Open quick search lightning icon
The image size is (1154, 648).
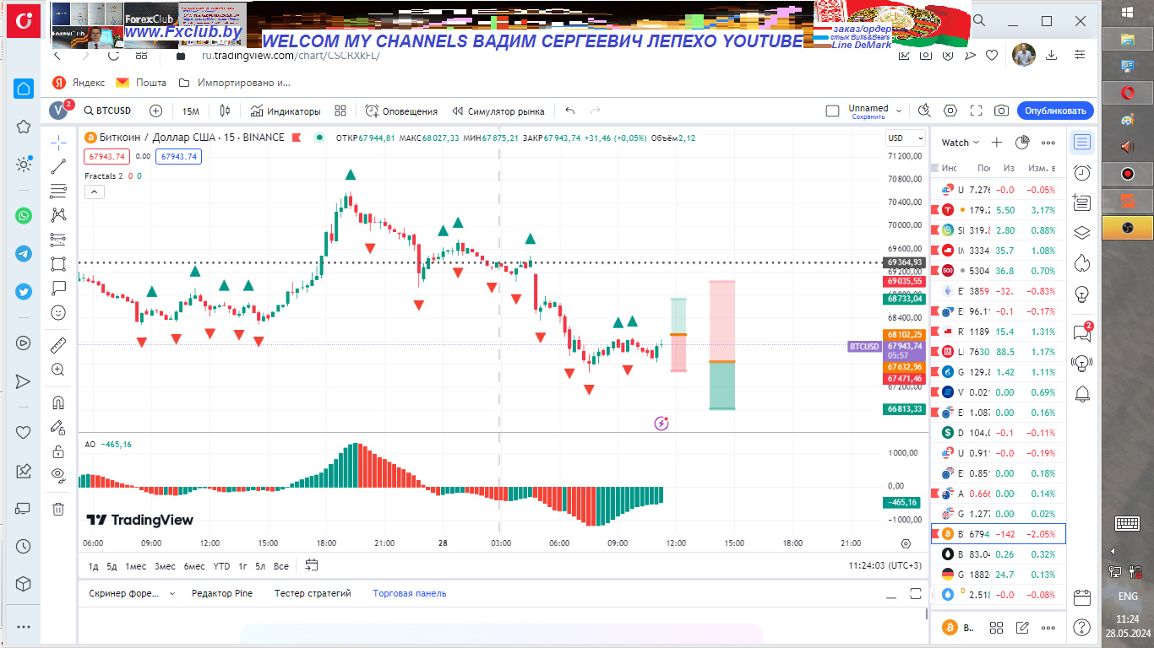[924, 111]
